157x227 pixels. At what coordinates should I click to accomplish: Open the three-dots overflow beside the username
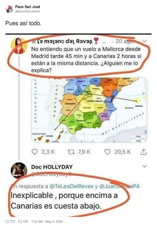[x=104, y=42]
